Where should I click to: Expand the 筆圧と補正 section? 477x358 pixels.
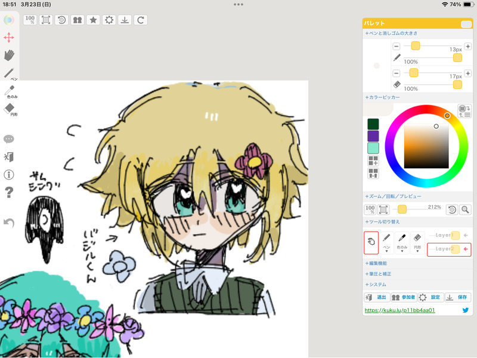378,274
